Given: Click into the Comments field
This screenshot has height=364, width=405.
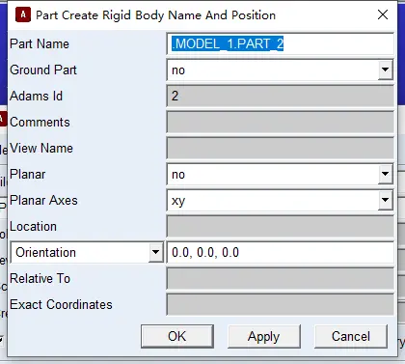Looking at the screenshot, I should 281,122.
